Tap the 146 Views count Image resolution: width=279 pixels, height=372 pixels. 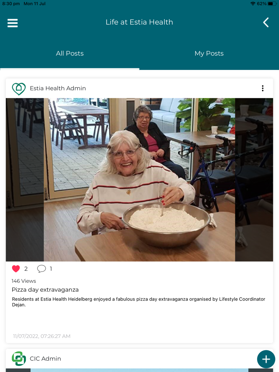click(x=24, y=281)
